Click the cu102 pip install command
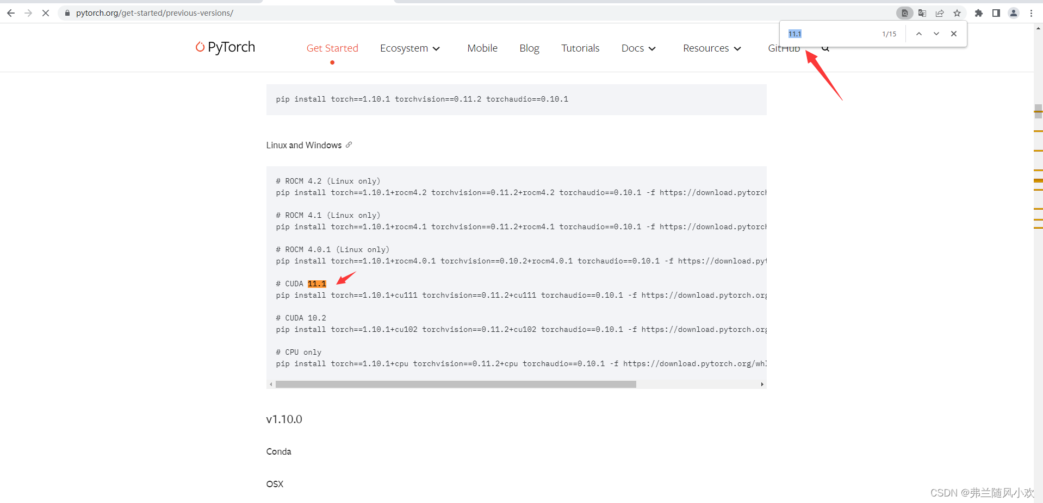The image size is (1043, 503). coord(521,329)
